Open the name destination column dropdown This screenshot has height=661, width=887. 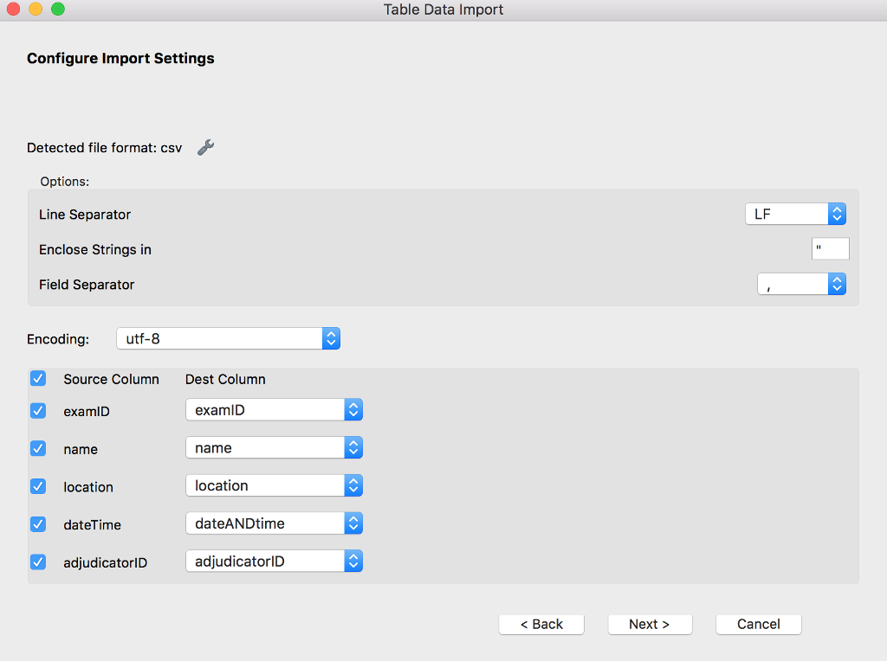274,448
